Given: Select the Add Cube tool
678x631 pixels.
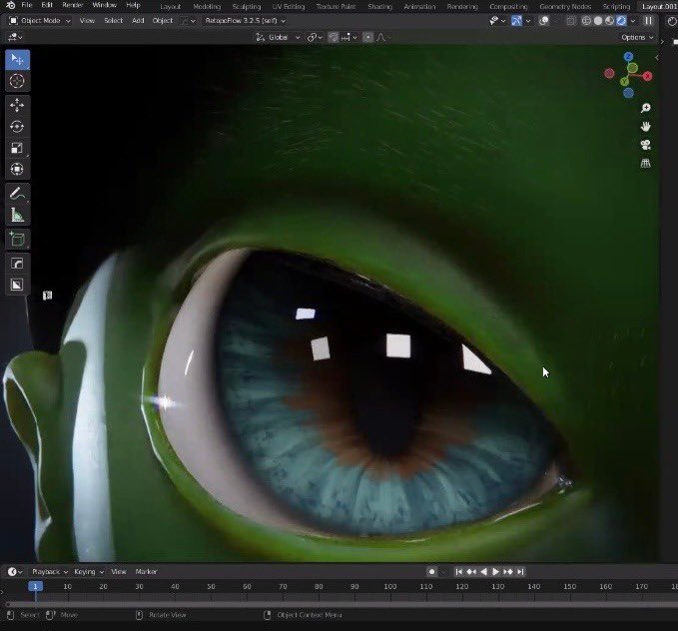Looking at the screenshot, I should (x=17, y=240).
